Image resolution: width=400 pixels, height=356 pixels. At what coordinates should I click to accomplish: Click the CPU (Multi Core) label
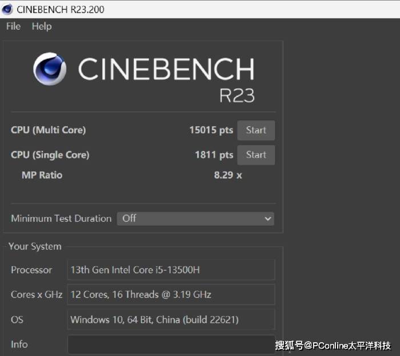[x=48, y=130]
